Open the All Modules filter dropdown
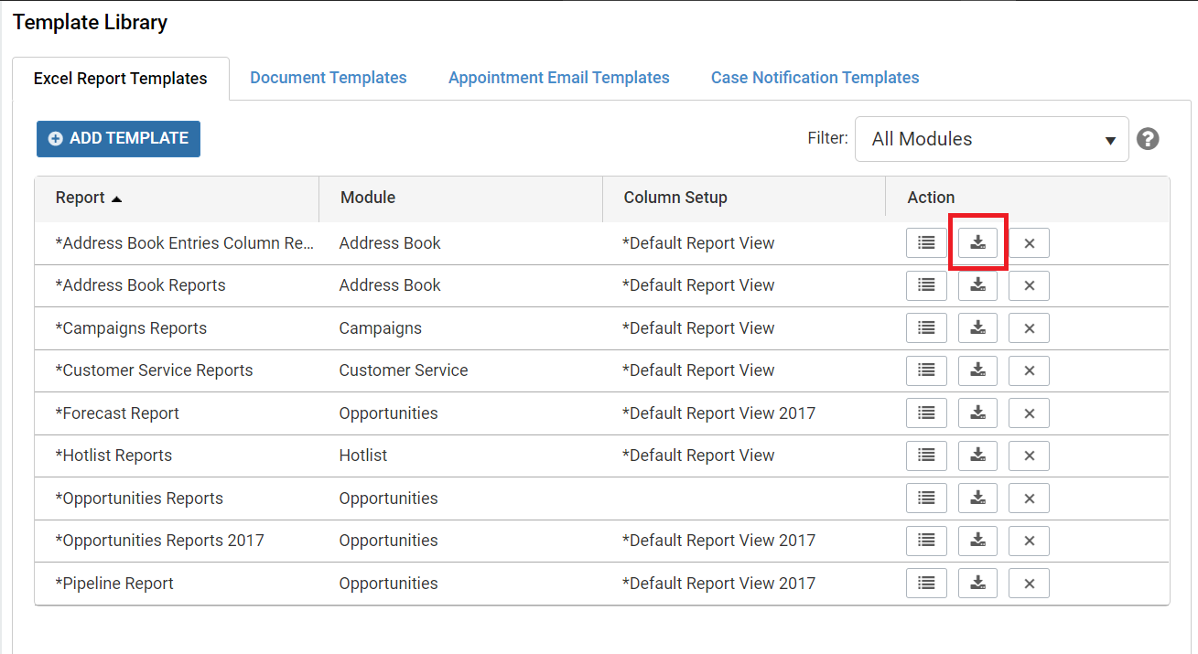1198x654 pixels. [991, 139]
